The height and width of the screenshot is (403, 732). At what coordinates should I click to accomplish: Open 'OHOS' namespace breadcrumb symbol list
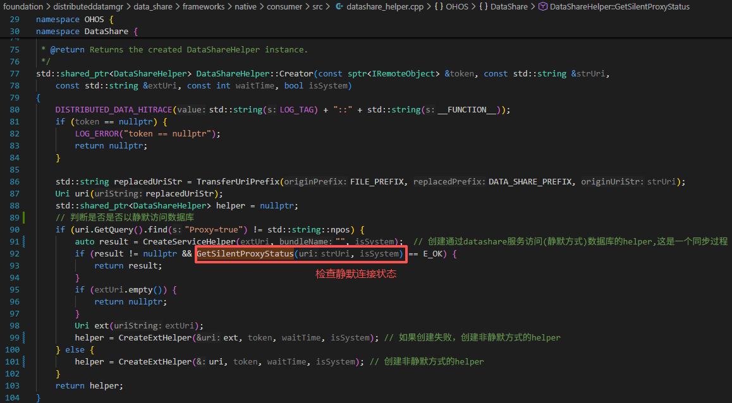[457, 6]
